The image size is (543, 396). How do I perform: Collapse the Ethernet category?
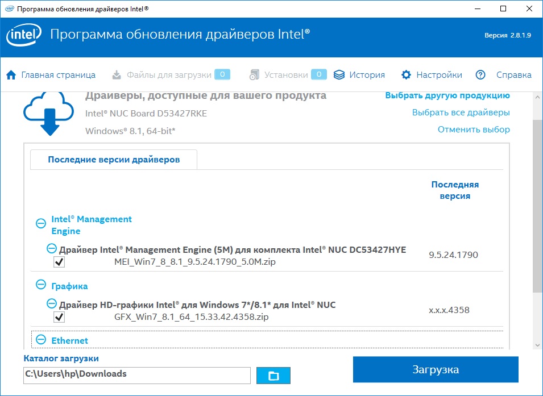click(41, 339)
